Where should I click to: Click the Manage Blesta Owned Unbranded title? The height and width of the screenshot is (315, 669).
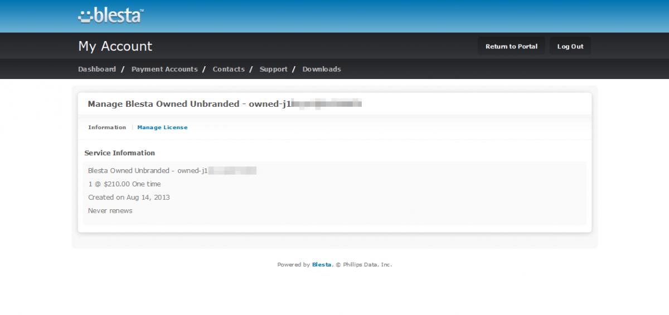coord(225,104)
